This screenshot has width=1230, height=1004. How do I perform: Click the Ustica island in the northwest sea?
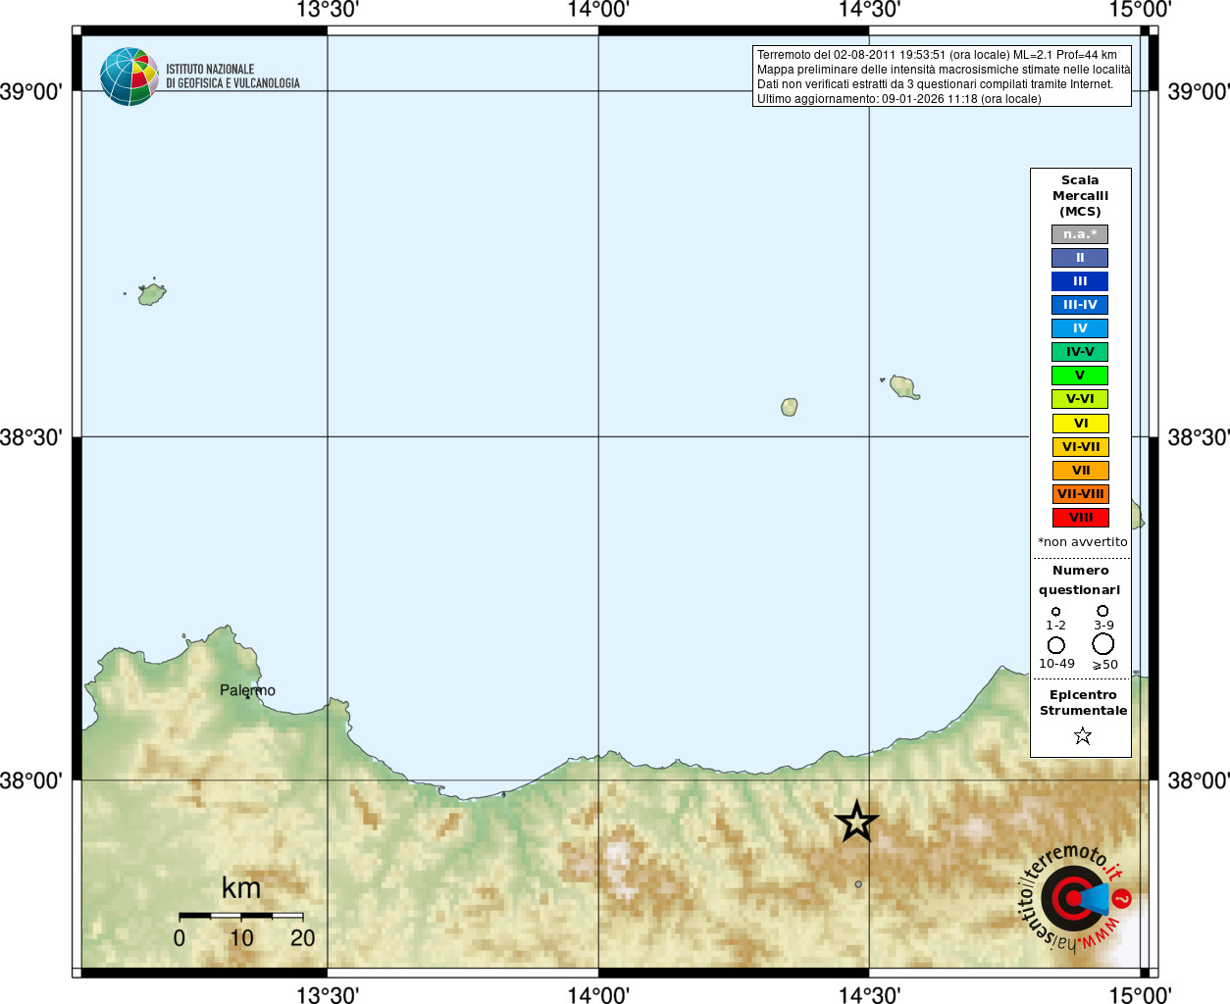[151, 293]
